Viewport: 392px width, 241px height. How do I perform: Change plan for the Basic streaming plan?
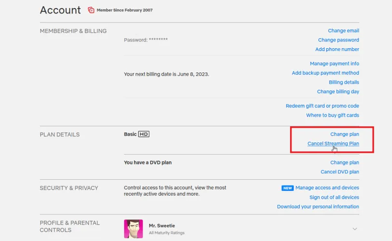(x=345, y=134)
